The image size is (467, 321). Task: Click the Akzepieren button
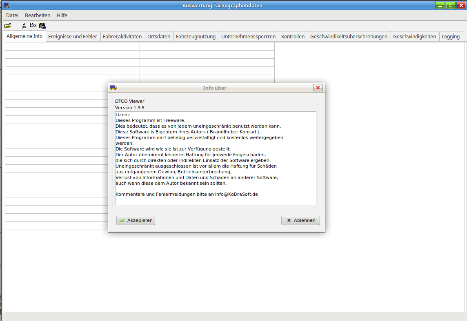coord(136,220)
